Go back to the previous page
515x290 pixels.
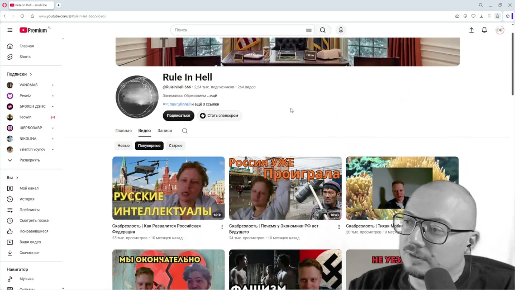click(x=4, y=16)
